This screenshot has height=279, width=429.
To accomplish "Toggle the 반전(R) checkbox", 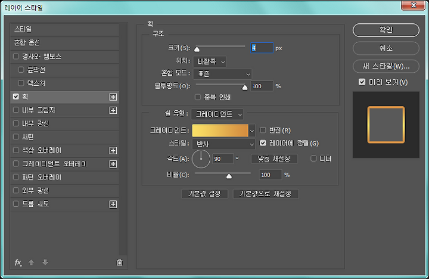I will click(263, 130).
